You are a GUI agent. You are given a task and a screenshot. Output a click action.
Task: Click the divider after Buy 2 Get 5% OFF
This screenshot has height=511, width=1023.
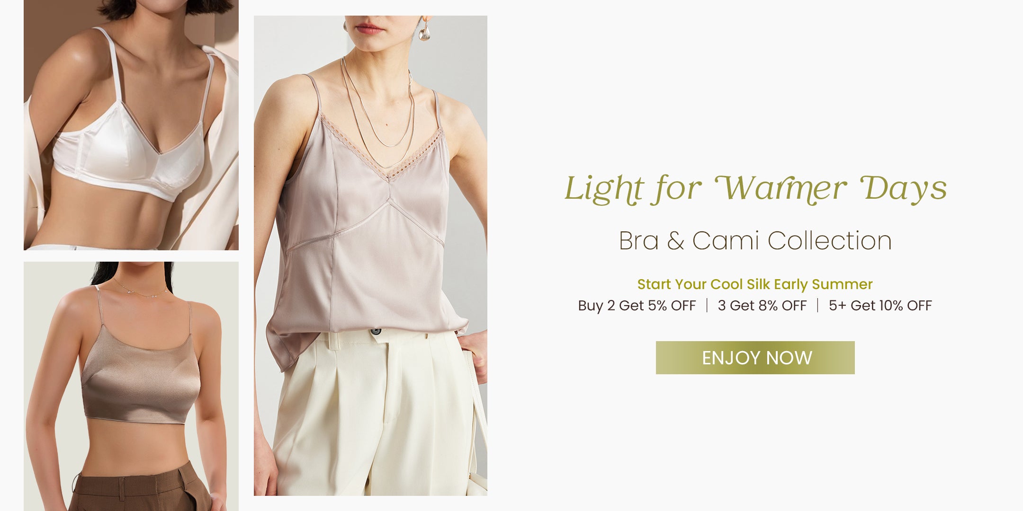point(707,306)
